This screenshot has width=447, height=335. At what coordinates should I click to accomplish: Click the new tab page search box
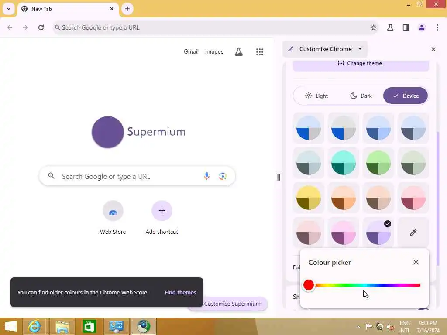click(x=137, y=176)
